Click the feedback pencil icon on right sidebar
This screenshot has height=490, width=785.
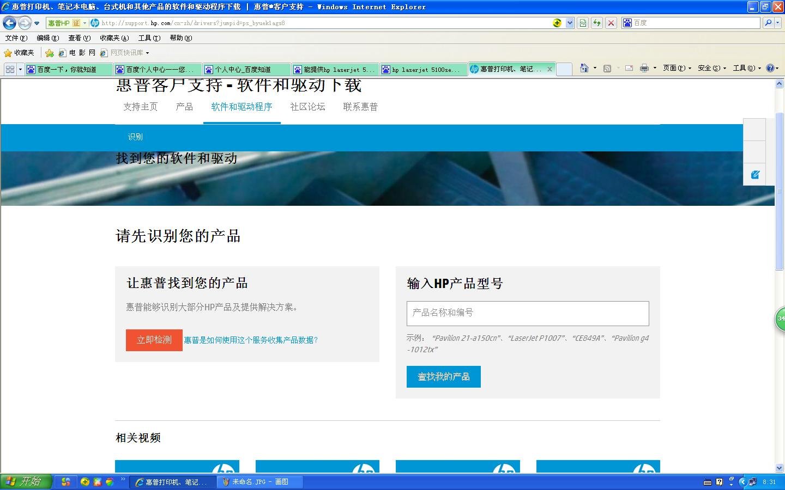coord(755,175)
